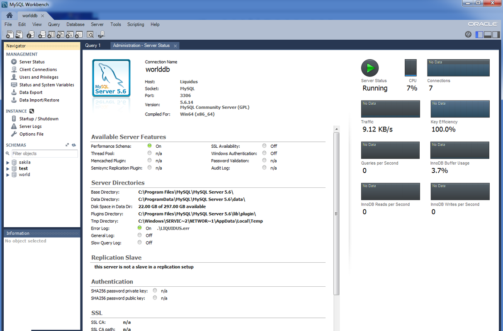Select the world schema

(x=24, y=174)
